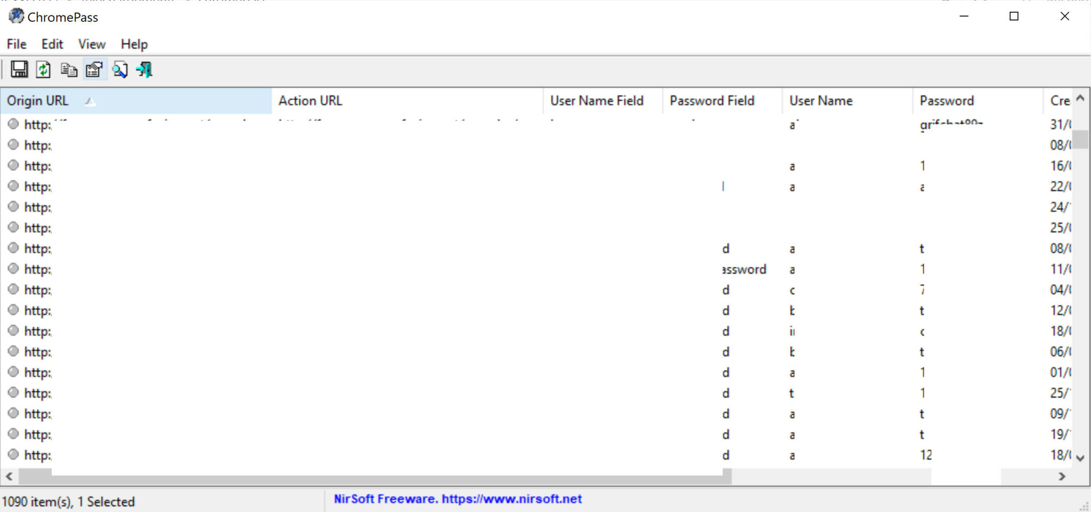This screenshot has height=512, width=1091.
Task: Click the Find magnifier toolbar icon
Action: point(120,70)
